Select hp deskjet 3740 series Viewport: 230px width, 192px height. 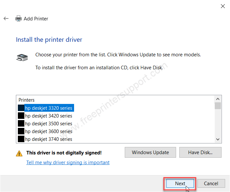(x=48, y=139)
